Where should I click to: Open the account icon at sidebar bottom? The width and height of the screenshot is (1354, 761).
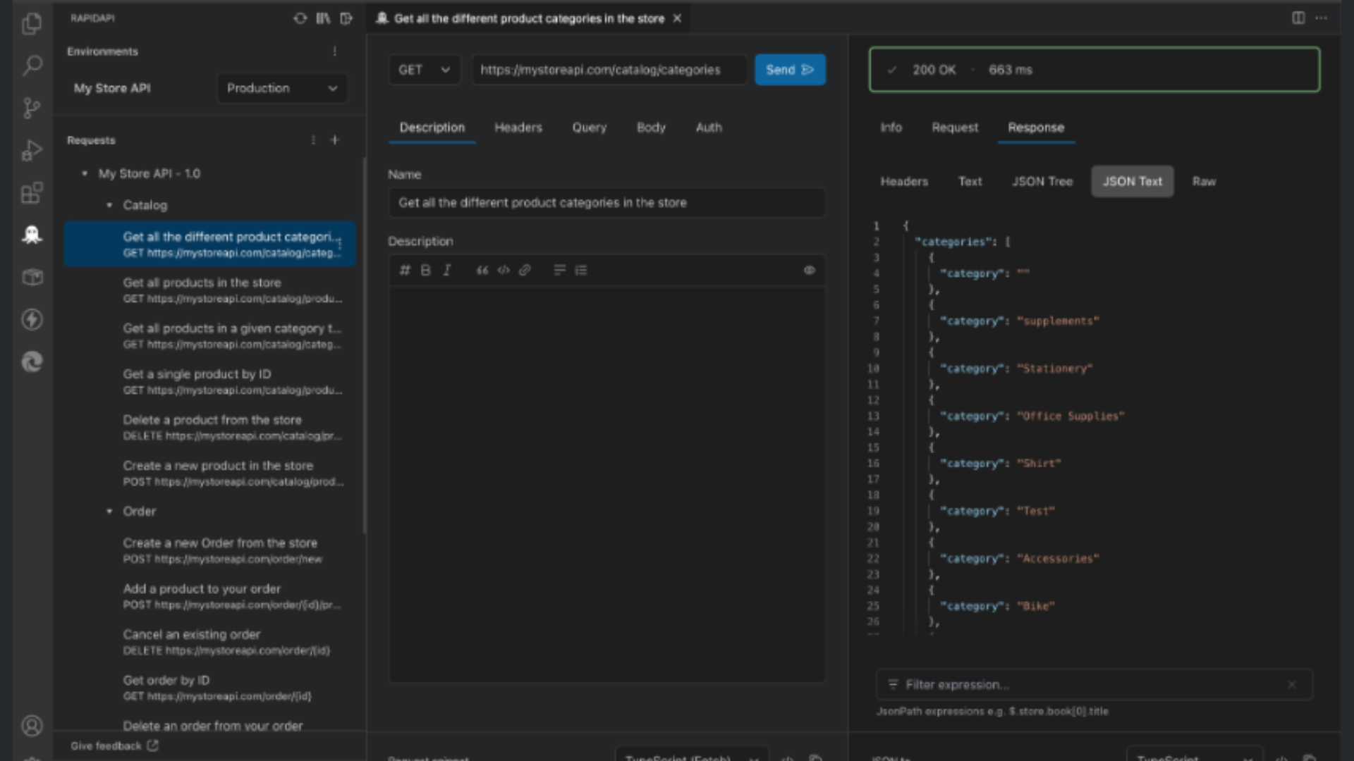32,726
